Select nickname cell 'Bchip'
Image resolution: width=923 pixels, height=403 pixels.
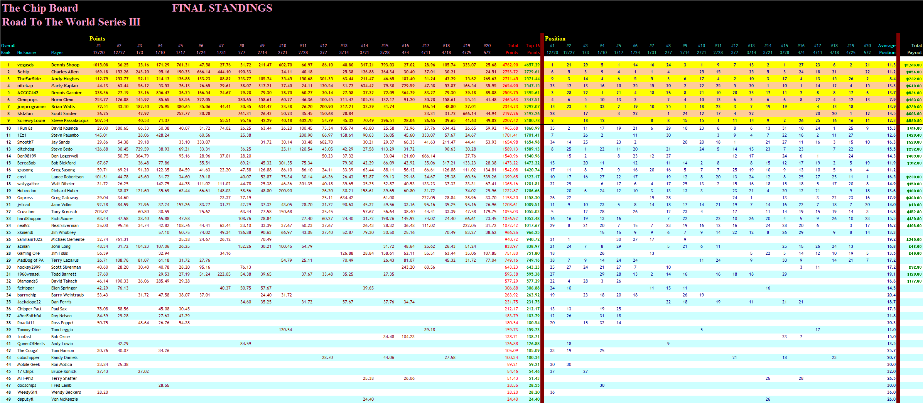pyautogui.click(x=23, y=72)
